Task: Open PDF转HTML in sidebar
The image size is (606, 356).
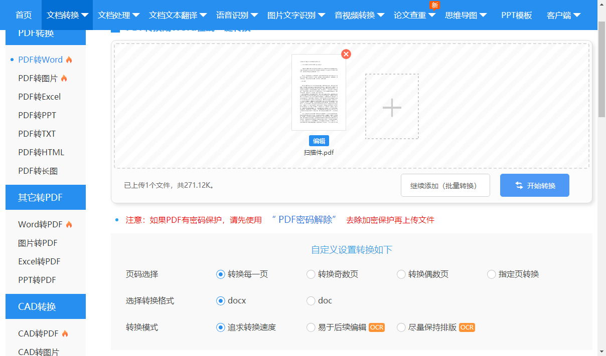Action: point(41,152)
